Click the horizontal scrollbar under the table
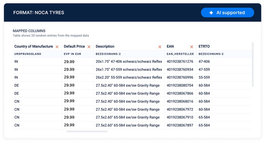The image size is (265, 143). click(x=87, y=131)
